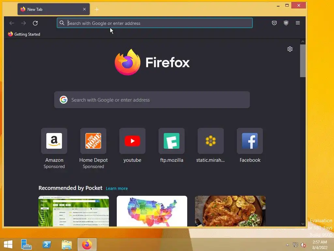Open the uBlock Origin extension icon
This screenshot has height=251, width=334.
point(286,23)
